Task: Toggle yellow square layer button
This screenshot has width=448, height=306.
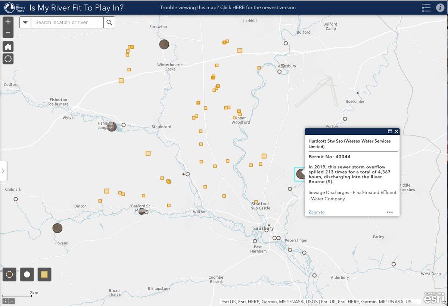Action: coord(44,275)
